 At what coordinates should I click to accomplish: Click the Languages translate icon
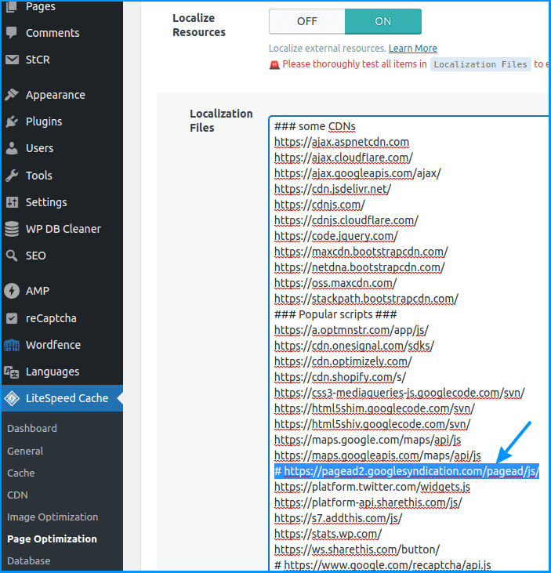[11, 372]
